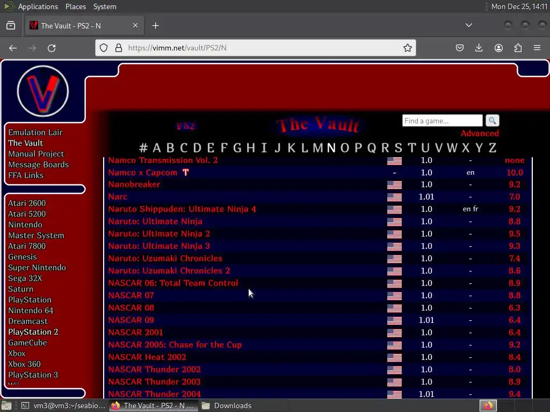Click the padlock site info icon
550x412 pixels.
[119, 48]
